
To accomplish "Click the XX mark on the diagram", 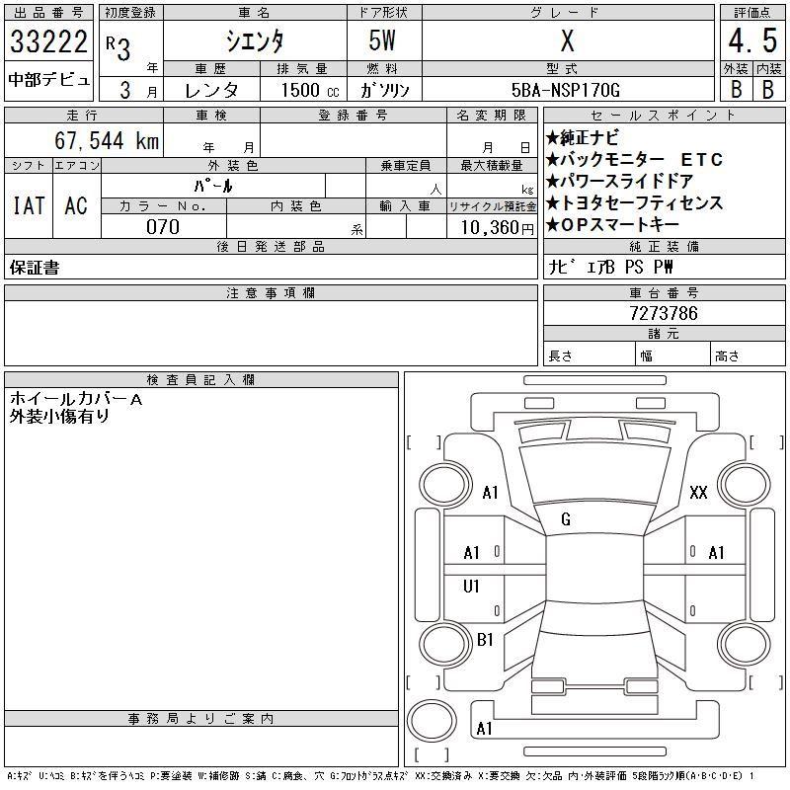I will (x=698, y=492).
